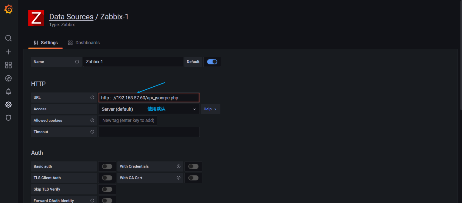Viewport: 462px width, 203px height.
Task: Click the info icon beside Timeout
Action: [92, 132]
